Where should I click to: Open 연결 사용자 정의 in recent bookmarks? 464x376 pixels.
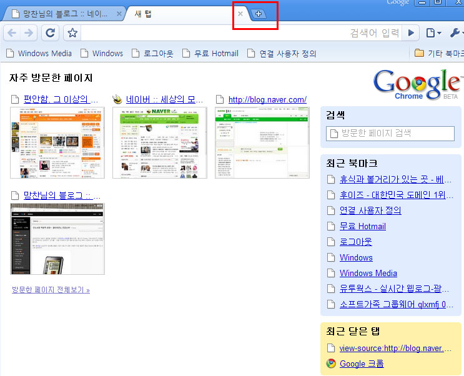(x=370, y=210)
